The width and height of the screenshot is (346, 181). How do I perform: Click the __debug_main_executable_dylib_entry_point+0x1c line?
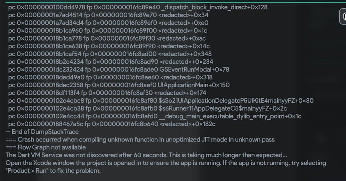pyautogui.click(x=155, y=116)
